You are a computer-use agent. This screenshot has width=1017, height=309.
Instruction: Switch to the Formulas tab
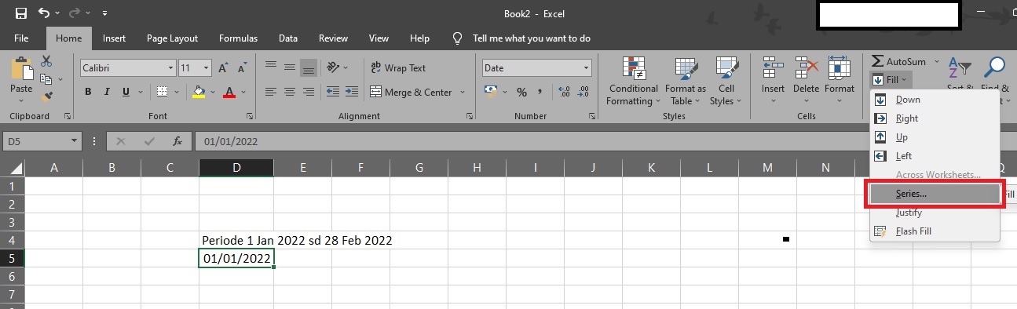click(238, 38)
